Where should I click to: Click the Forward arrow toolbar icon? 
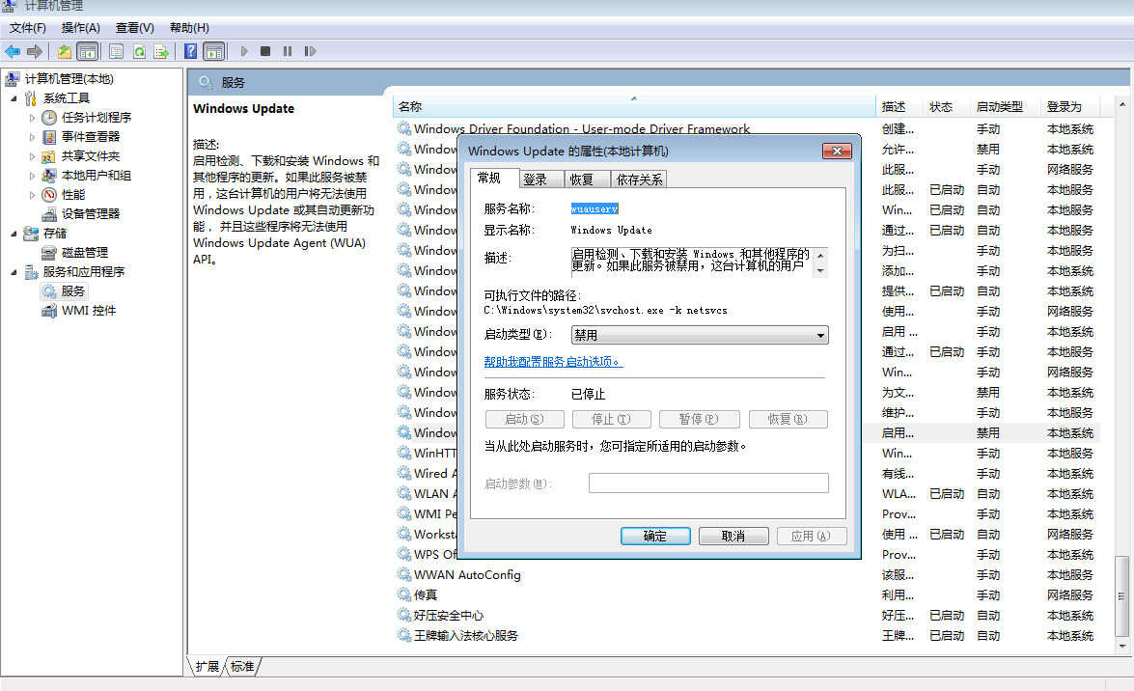34,51
